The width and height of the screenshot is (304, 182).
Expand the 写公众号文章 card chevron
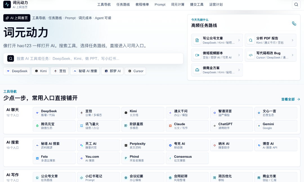tap(239, 40)
